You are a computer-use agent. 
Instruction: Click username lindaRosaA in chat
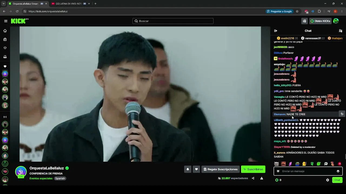click(285, 58)
